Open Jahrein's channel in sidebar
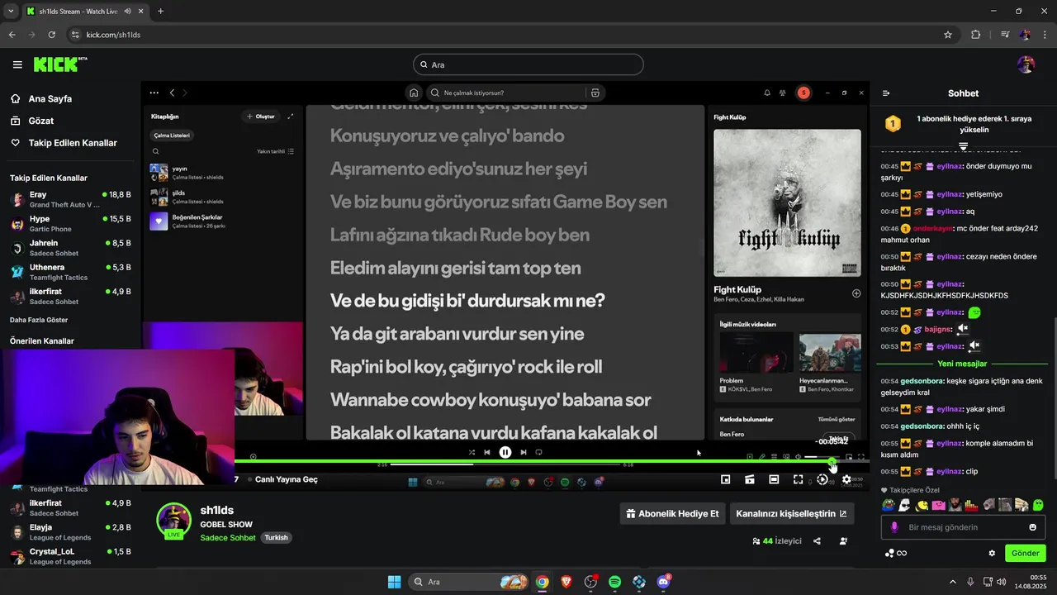 pos(70,248)
